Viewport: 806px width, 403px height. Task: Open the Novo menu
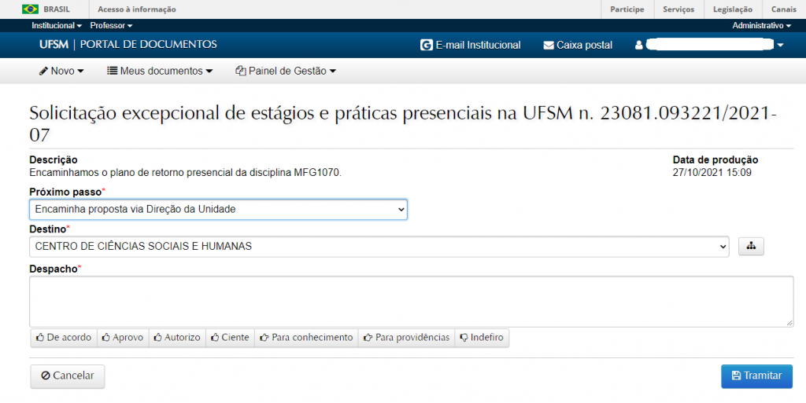point(61,71)
